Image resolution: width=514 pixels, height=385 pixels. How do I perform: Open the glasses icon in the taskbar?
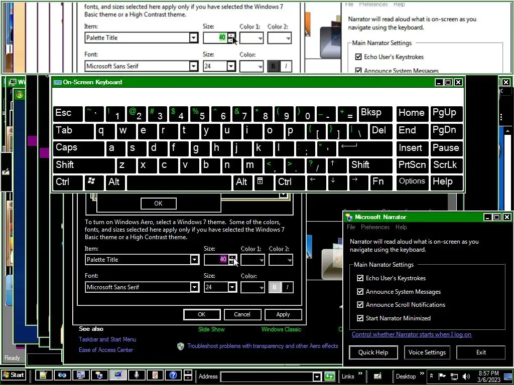point(62,375)
